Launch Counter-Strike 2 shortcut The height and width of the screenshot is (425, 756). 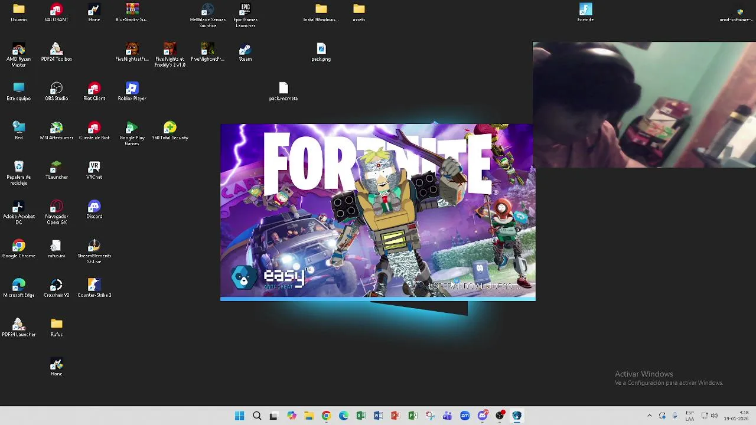94,288
